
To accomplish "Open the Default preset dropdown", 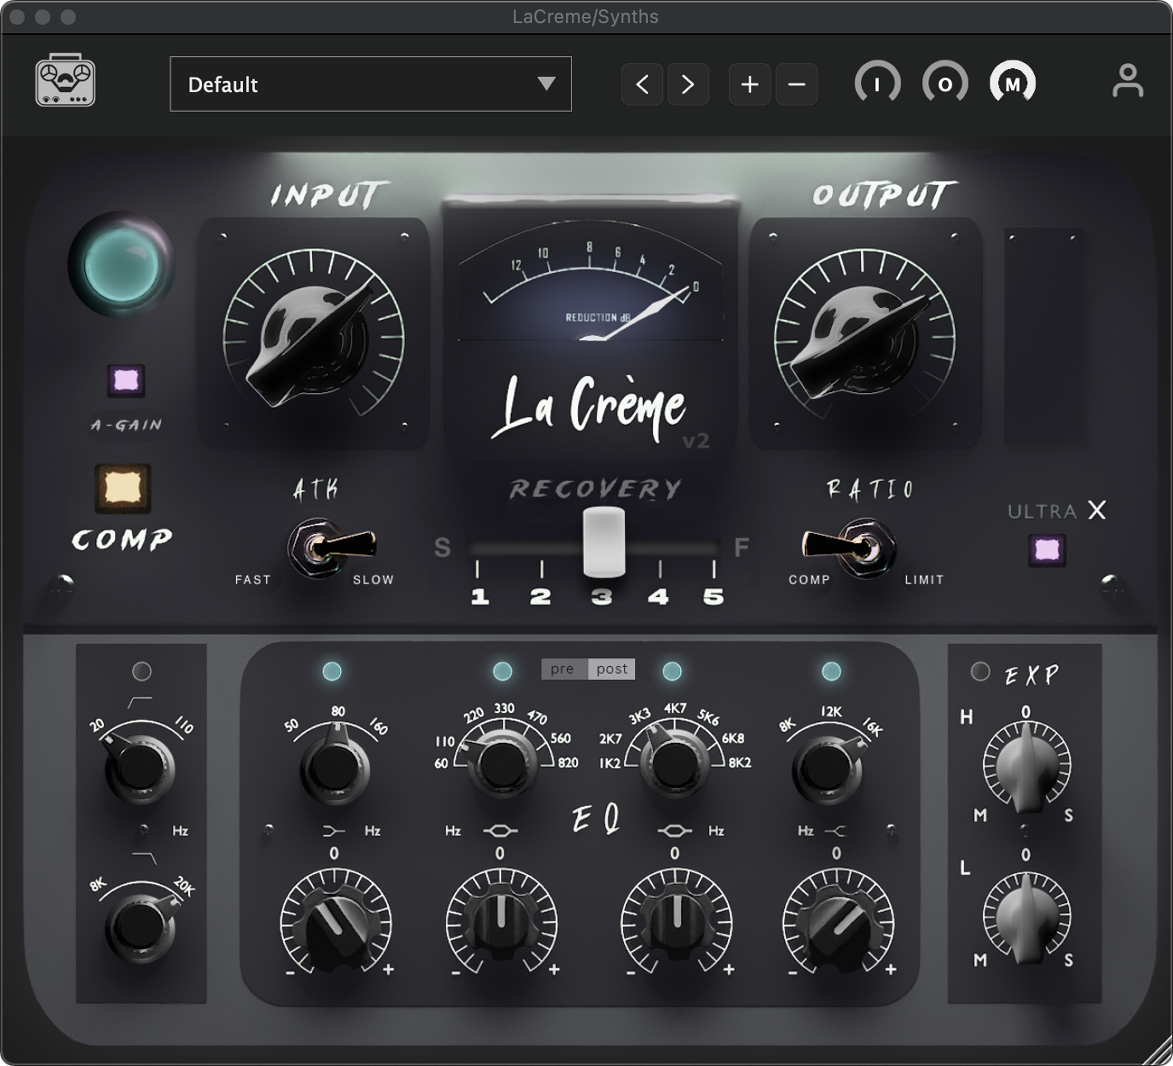I will point(371,84).
